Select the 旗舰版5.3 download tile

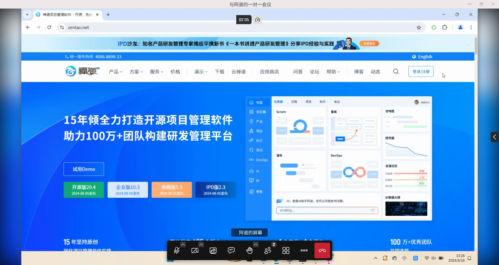(172, 190)
